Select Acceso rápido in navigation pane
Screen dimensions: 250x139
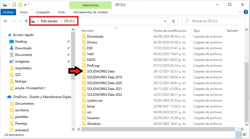pos(23,35)
